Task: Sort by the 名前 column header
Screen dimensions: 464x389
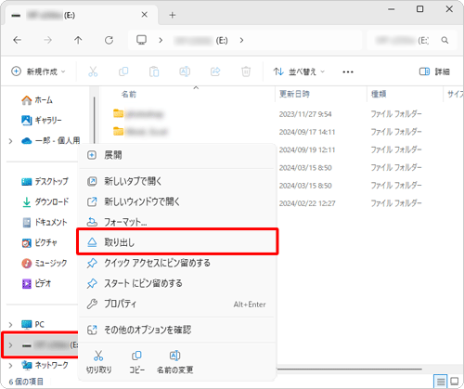Action: pos(129,94)
